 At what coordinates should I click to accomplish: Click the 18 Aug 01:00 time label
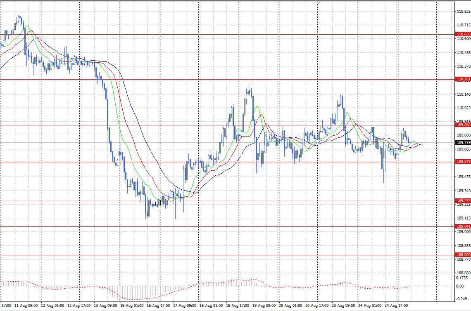tap(211, 306)
